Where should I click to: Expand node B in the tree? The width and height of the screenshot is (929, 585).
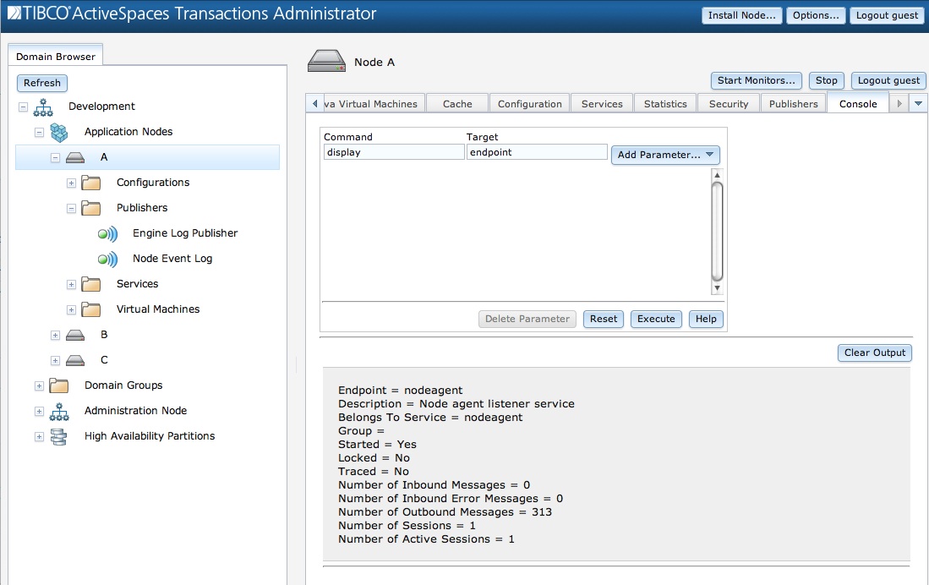55,336
